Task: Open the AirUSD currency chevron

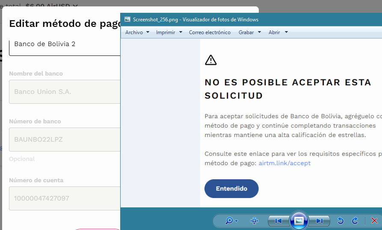Action: (75, 6)
